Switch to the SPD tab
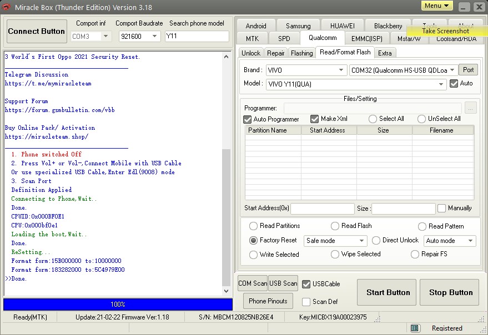This screenshot has height=335, width=488. point(284,39)
